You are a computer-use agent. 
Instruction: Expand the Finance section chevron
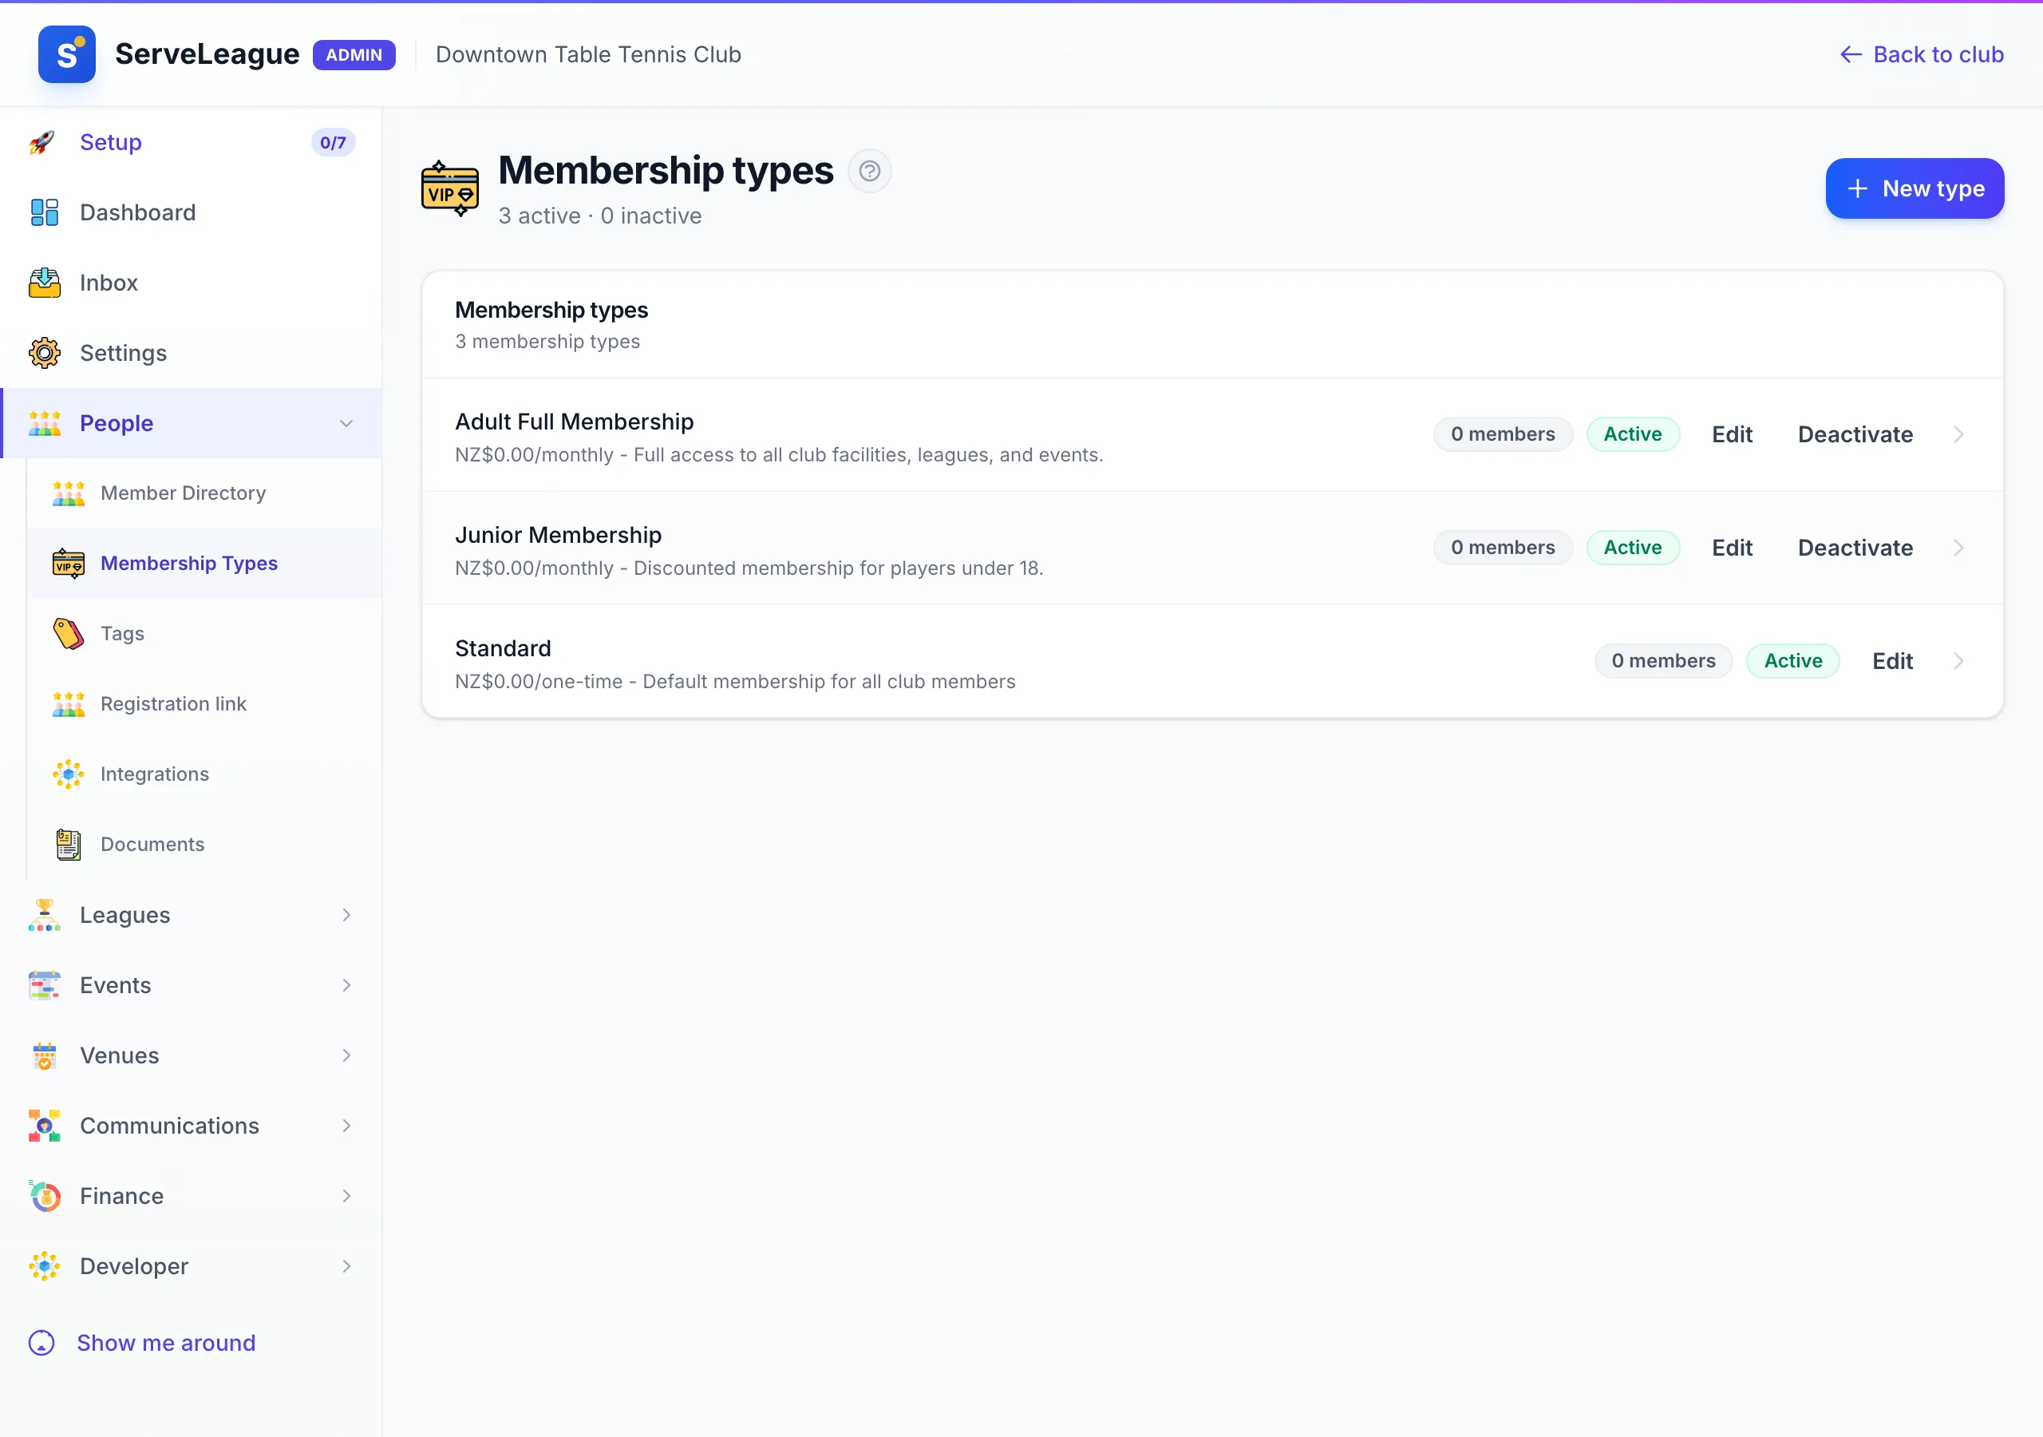pyautogui.click(x=346, y=1197)
